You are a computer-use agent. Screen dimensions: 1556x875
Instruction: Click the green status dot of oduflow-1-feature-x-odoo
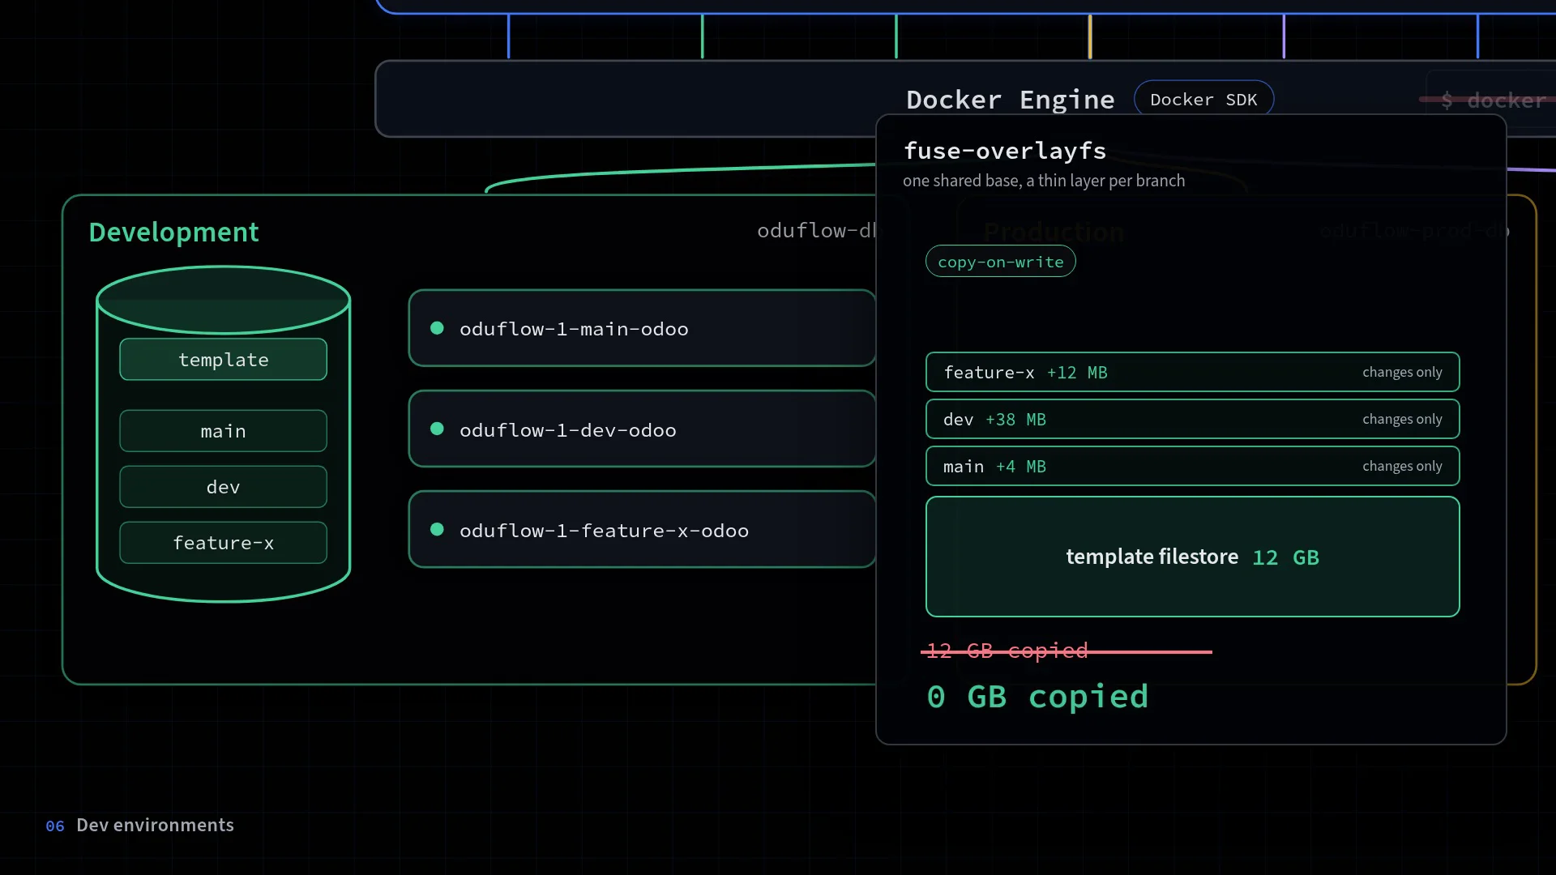point(437,529)
